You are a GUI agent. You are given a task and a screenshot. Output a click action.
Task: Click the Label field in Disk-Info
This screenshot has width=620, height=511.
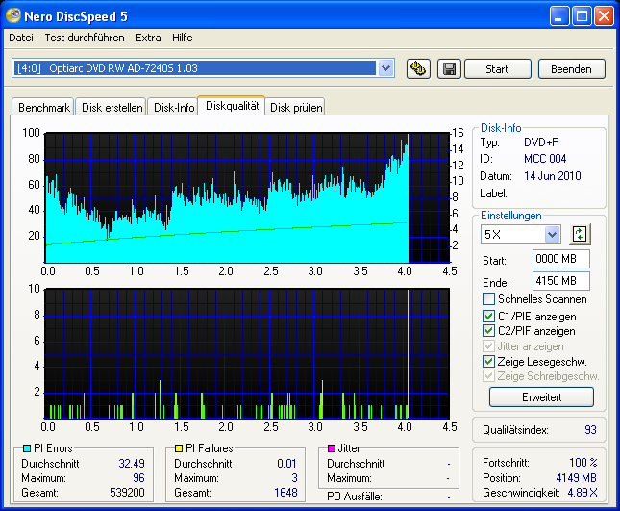(493, 193)
